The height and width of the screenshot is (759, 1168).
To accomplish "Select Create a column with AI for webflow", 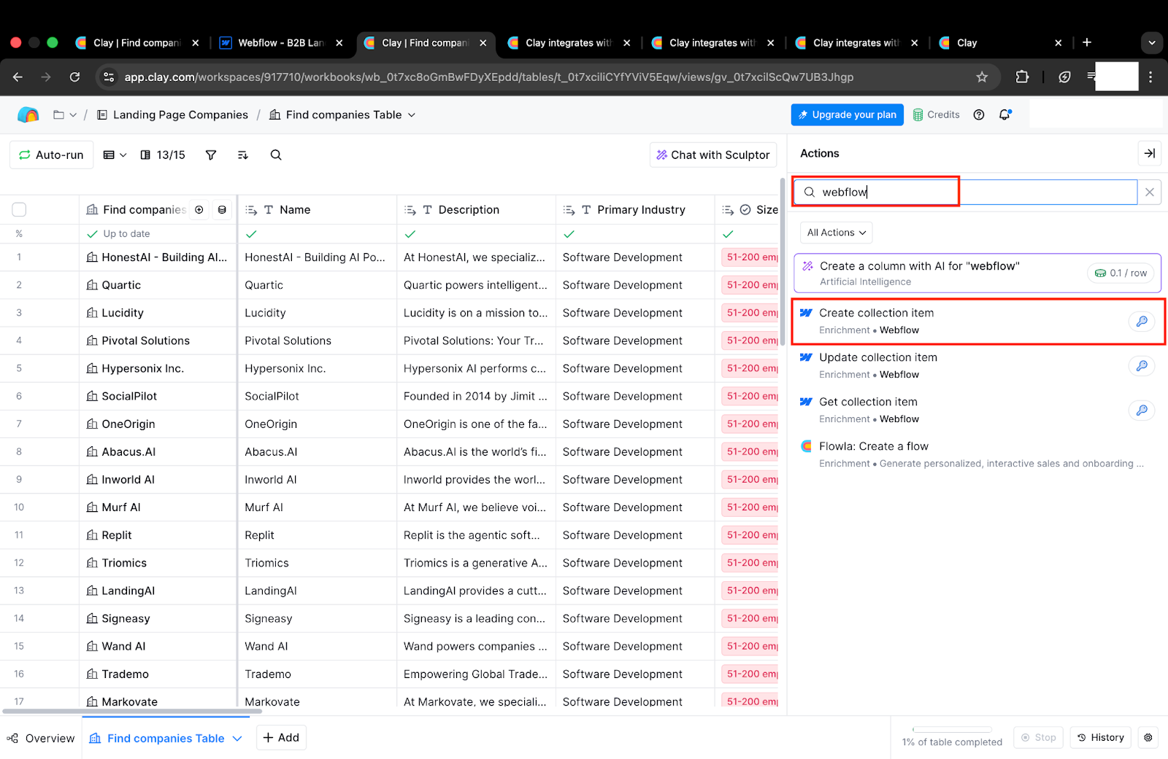I will click(977, 273).
